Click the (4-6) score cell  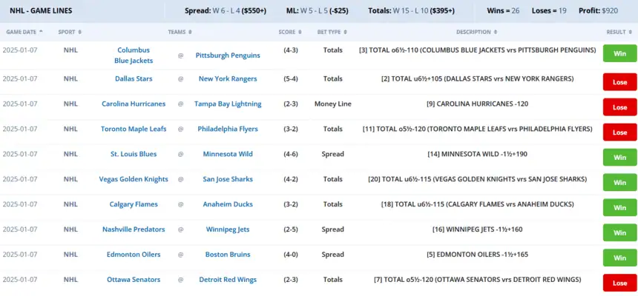[x=291, y=155]
